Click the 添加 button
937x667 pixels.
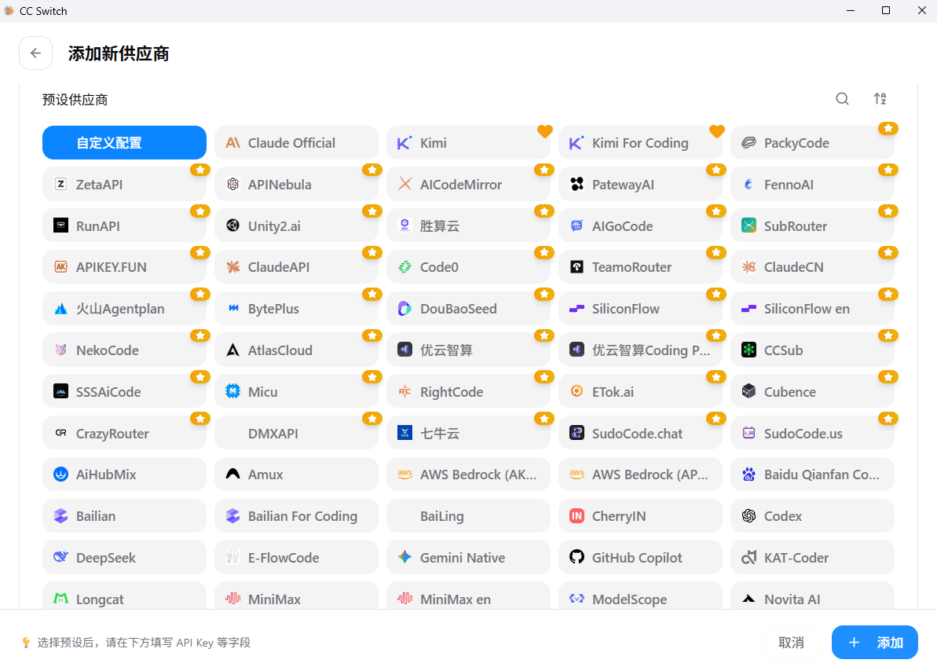[x=875, y=643]
